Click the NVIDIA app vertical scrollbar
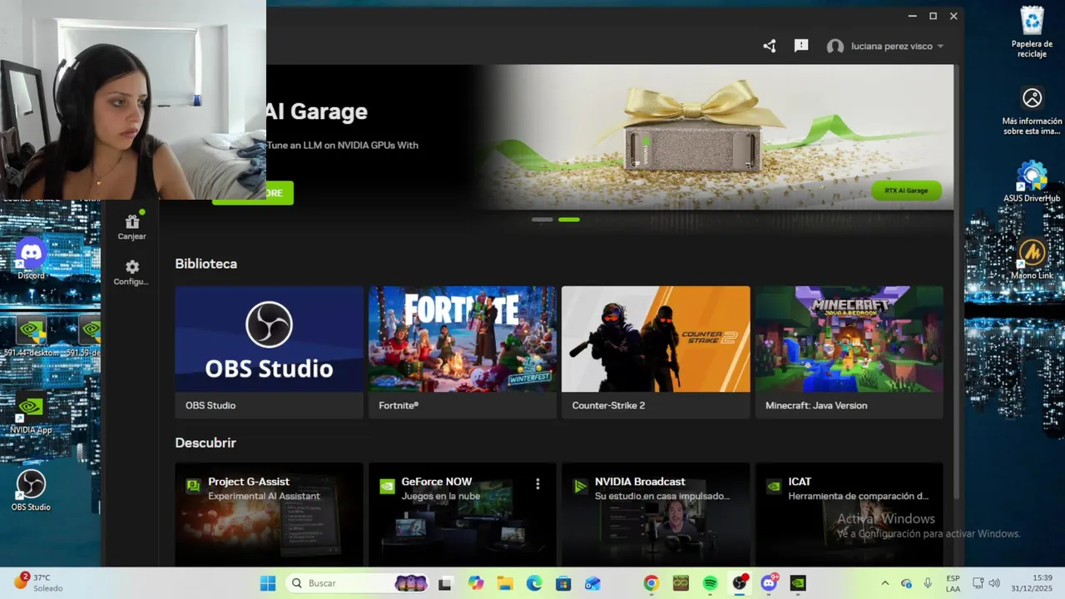Viewport: 1065px width, 599px height. tap(956, 281)
